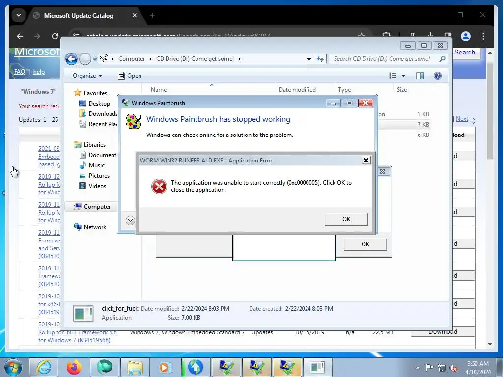Open Chrome tab search dropdown

coord(19,15)
